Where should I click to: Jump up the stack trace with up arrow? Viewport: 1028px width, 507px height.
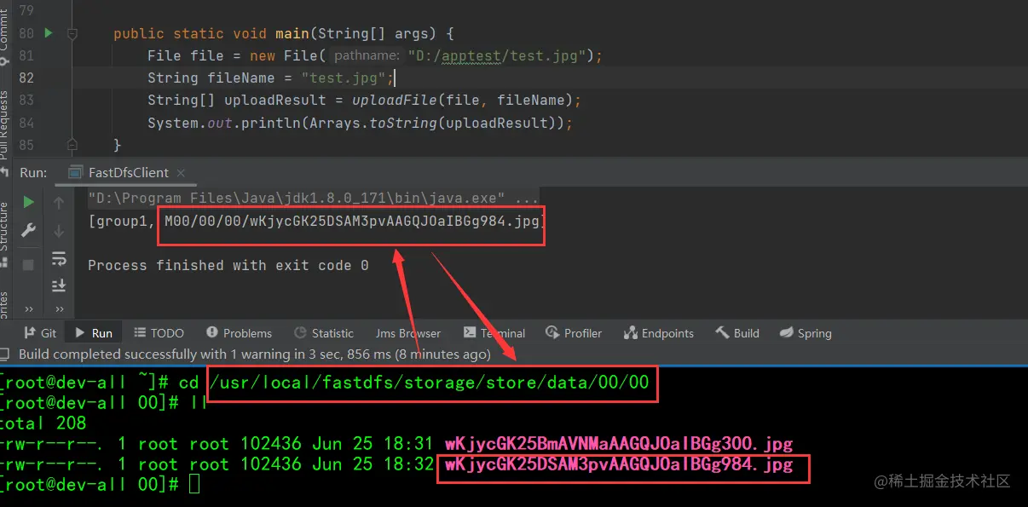point(59,203)
